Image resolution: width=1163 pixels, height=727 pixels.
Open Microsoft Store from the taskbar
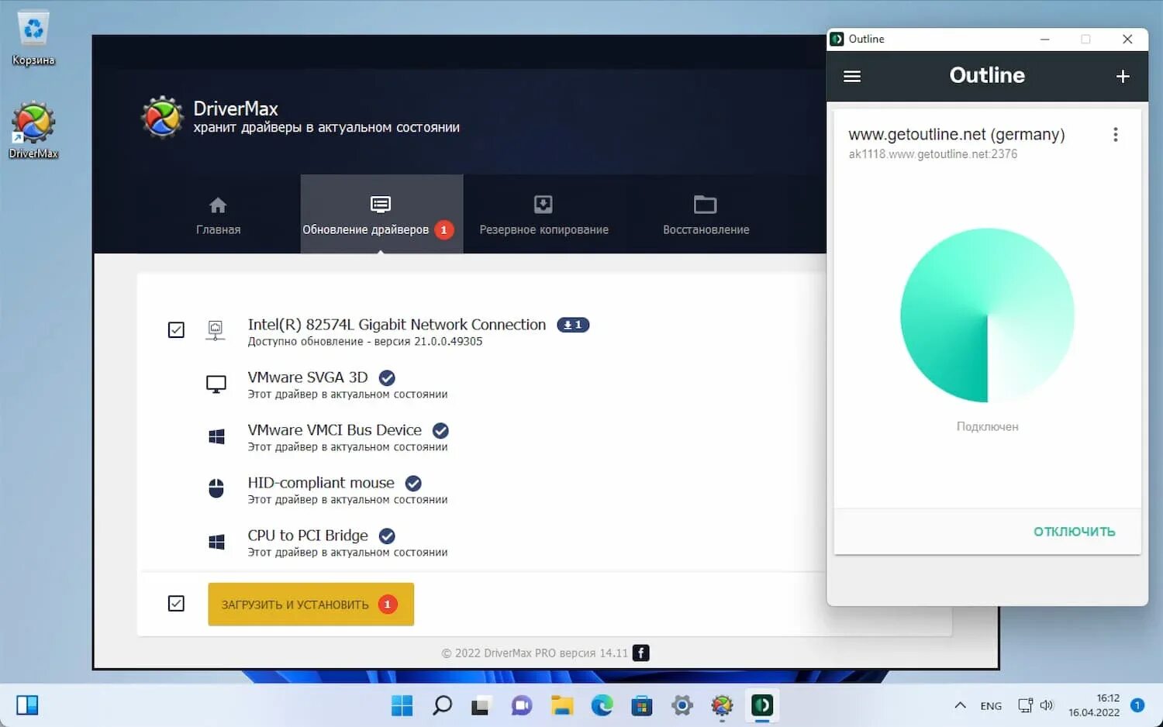click(642, 705)
